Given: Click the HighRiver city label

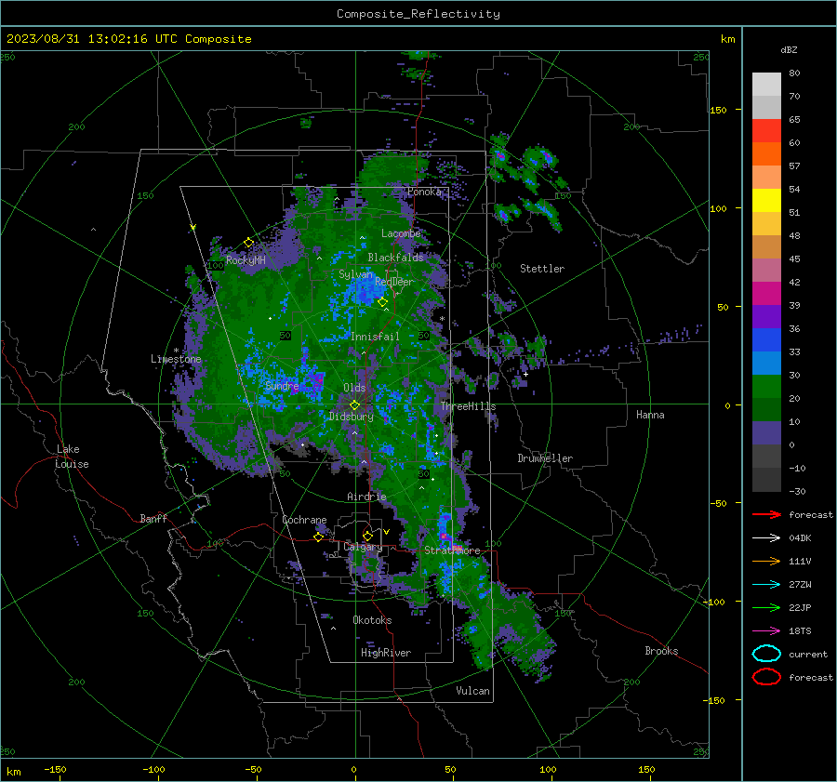Looking at the screenshot, I should pos(386,653).
